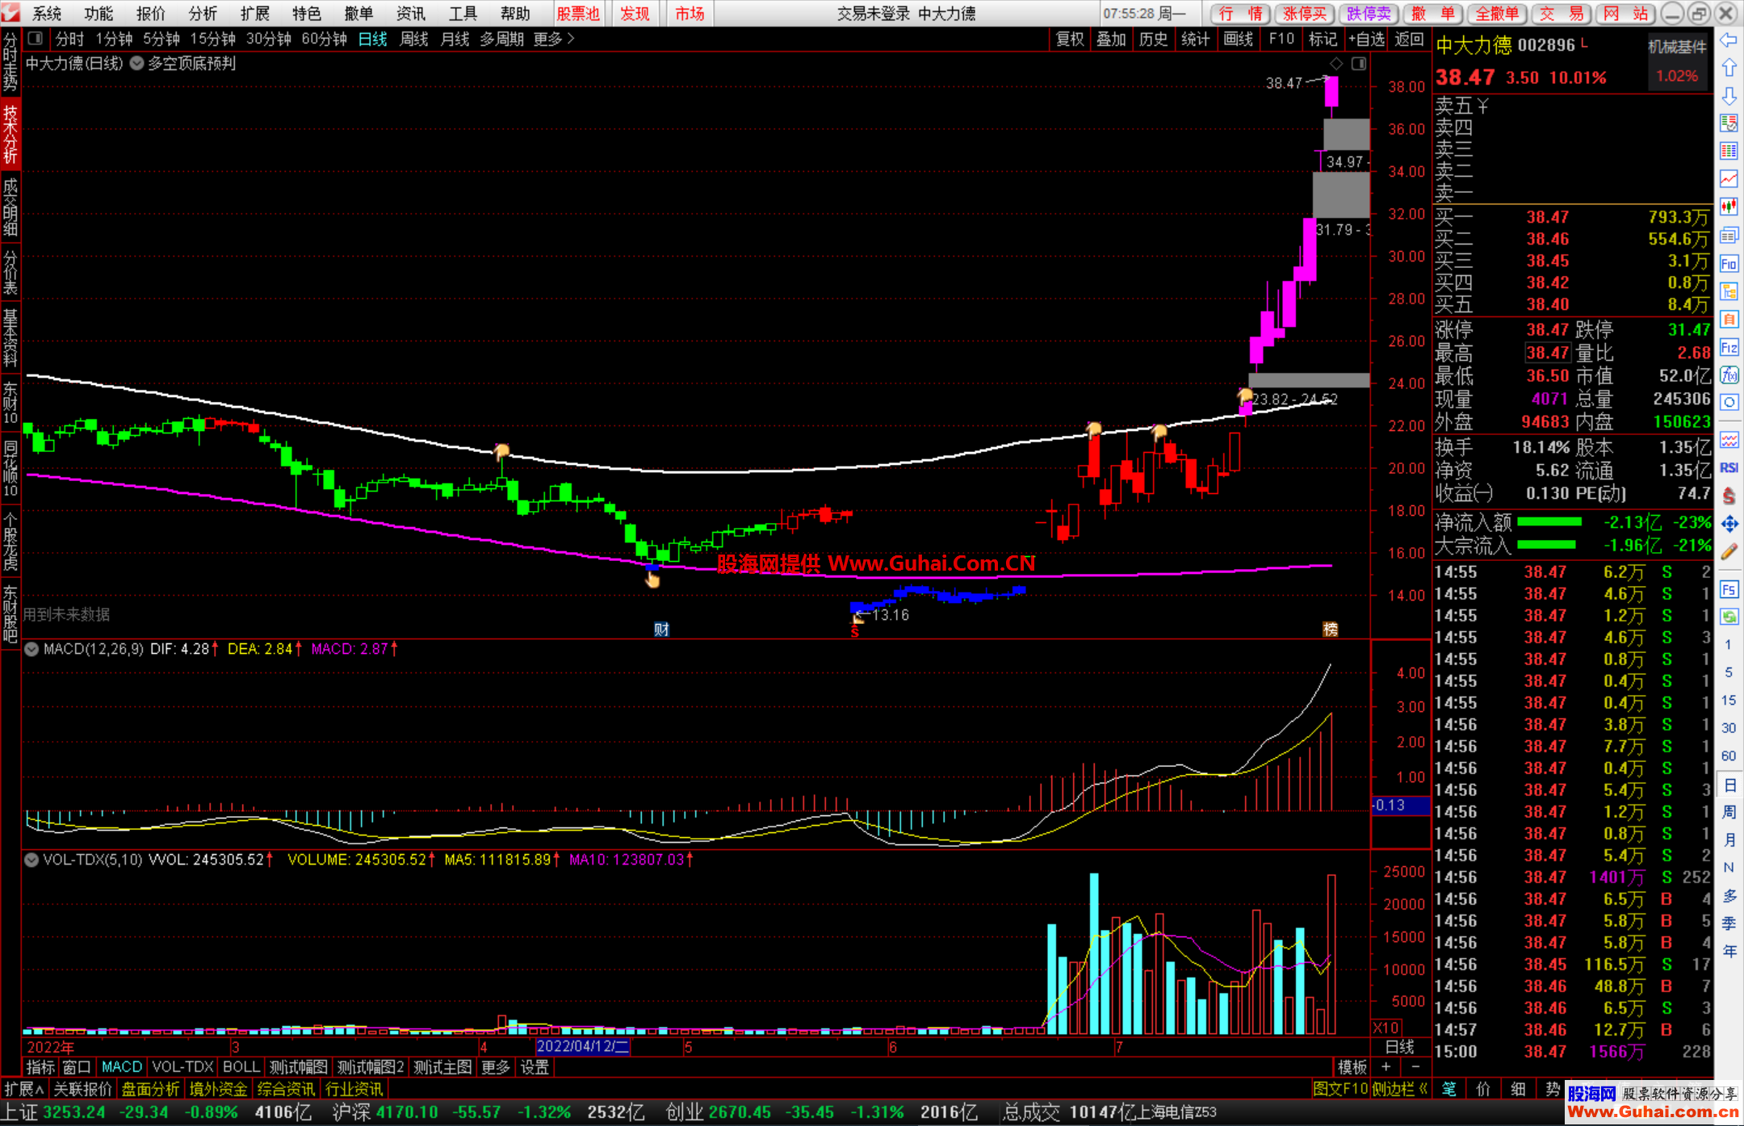Click the app logo icon at top left
Screen dimensions: 1744x1126
coord(10,13)
